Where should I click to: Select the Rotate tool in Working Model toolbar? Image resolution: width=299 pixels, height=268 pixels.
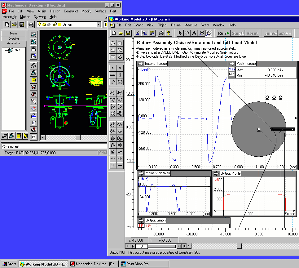[x=187, y=33]
